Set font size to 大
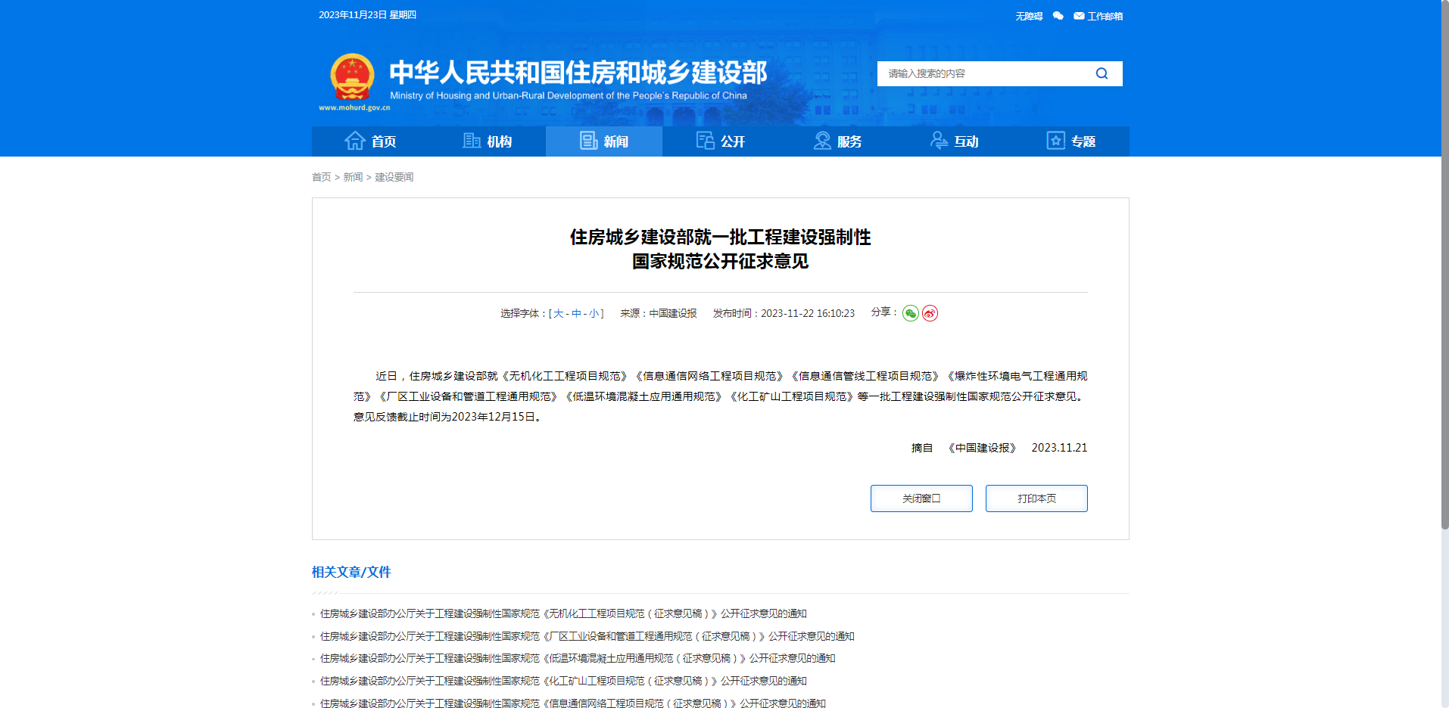The width and height of the screenshot is (1449, 708). click(x=558, y=313)
